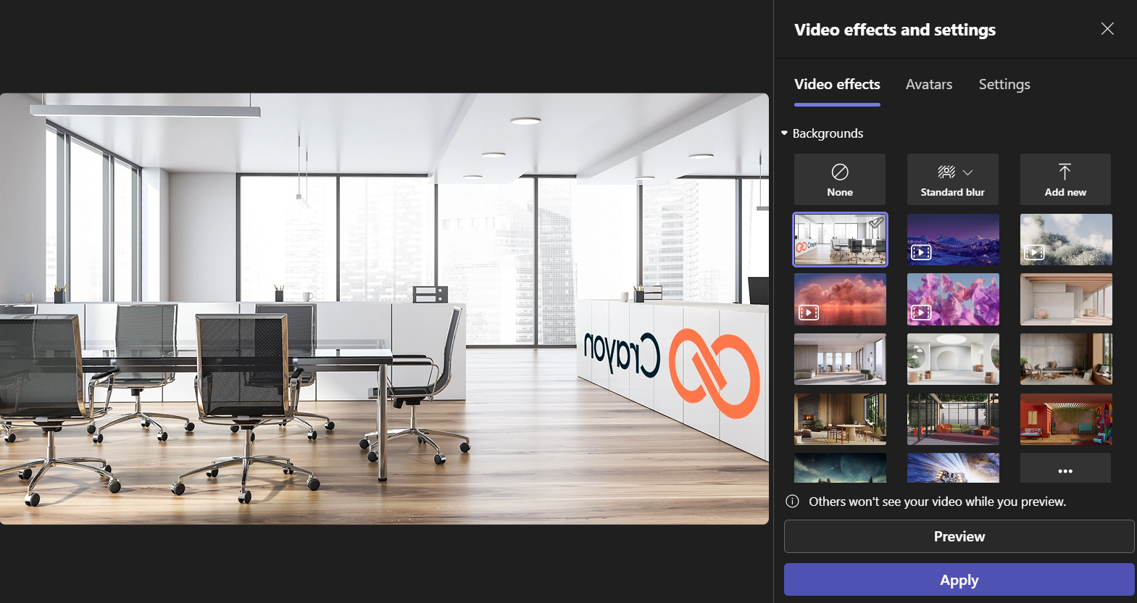Select the pink sunset clouds animated background
The image size is (1137, 603).
coord(840,299)
